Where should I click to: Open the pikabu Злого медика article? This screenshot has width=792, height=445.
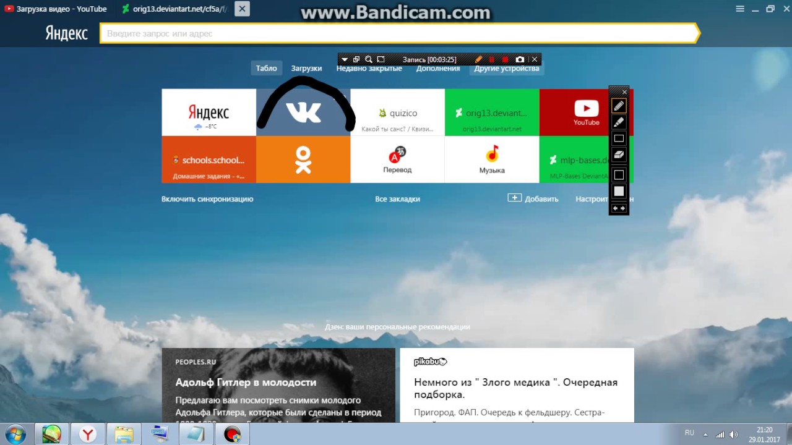coord(517,385)
